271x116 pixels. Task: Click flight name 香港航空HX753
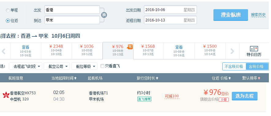(x=23, y=93)
